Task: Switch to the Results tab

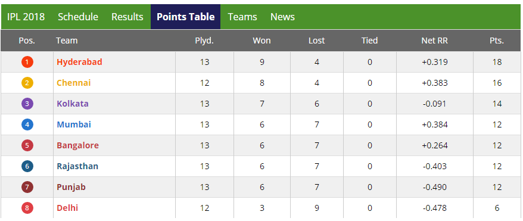Action: (x=127, y=17)
